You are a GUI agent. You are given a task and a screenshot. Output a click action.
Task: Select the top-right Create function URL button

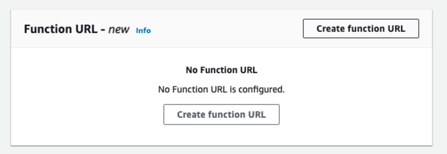coord(361,29)
